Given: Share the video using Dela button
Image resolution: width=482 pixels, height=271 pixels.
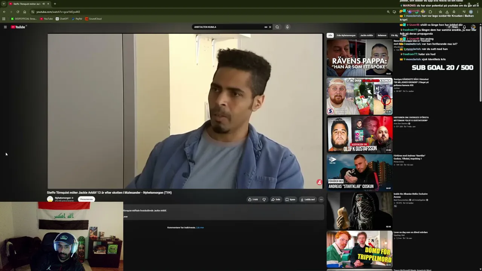Looking at the screenshot, I should [276, 199].
